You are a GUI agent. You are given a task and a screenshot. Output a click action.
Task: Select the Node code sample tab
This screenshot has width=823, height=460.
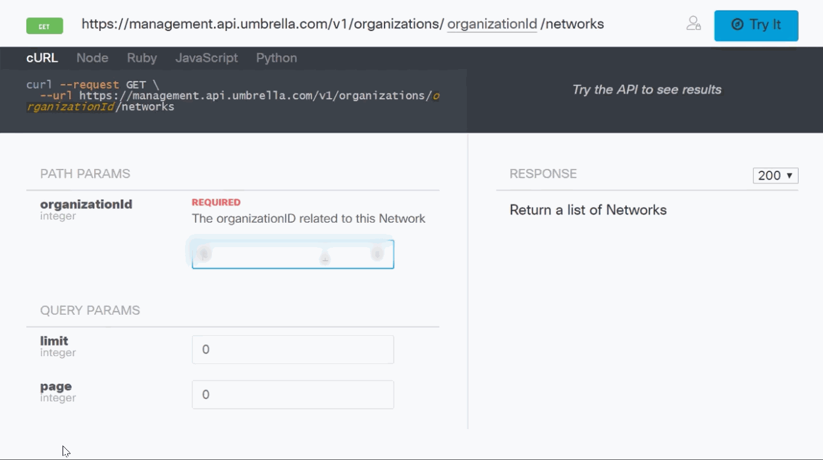click(92, 58)
